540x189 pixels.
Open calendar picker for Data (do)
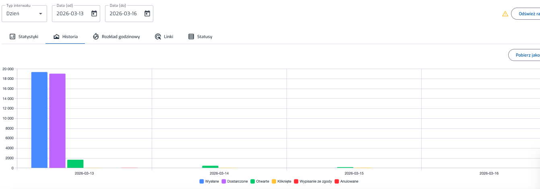pos(147,14)
